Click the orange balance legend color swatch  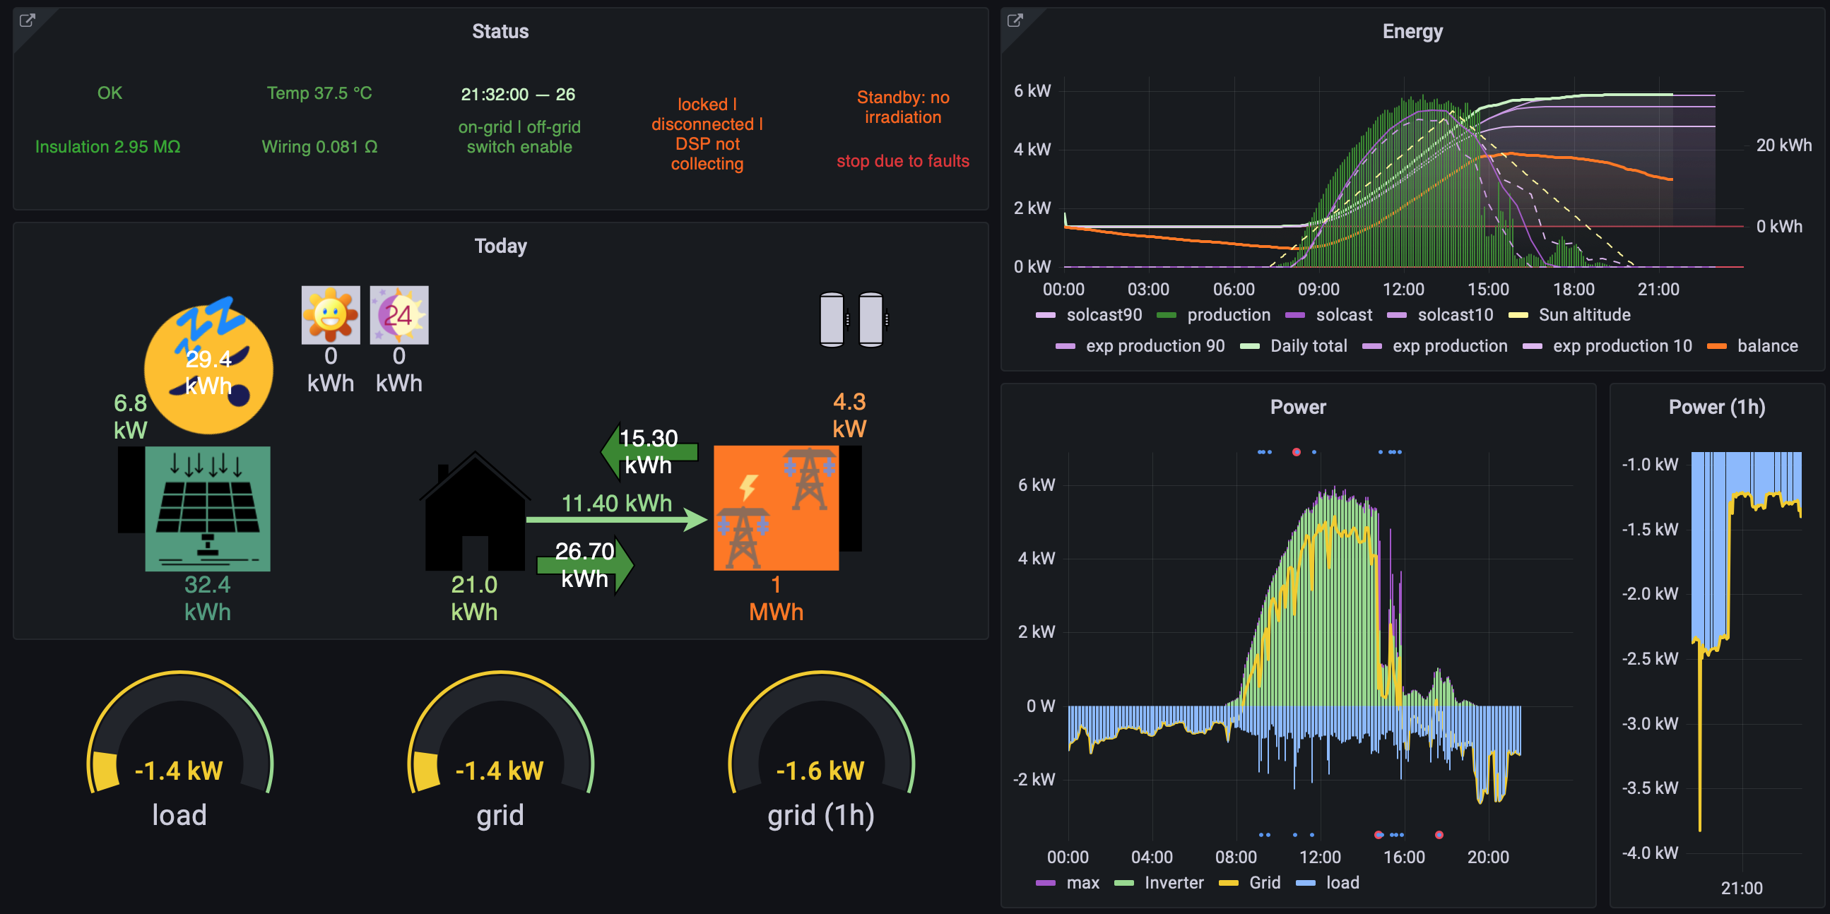click(1716, 346)
